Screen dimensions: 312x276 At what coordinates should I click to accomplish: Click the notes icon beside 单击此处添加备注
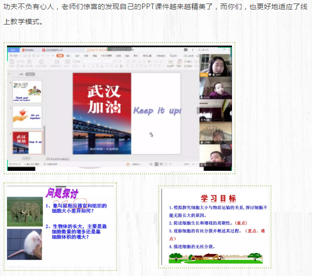click(x=48, y=159)
